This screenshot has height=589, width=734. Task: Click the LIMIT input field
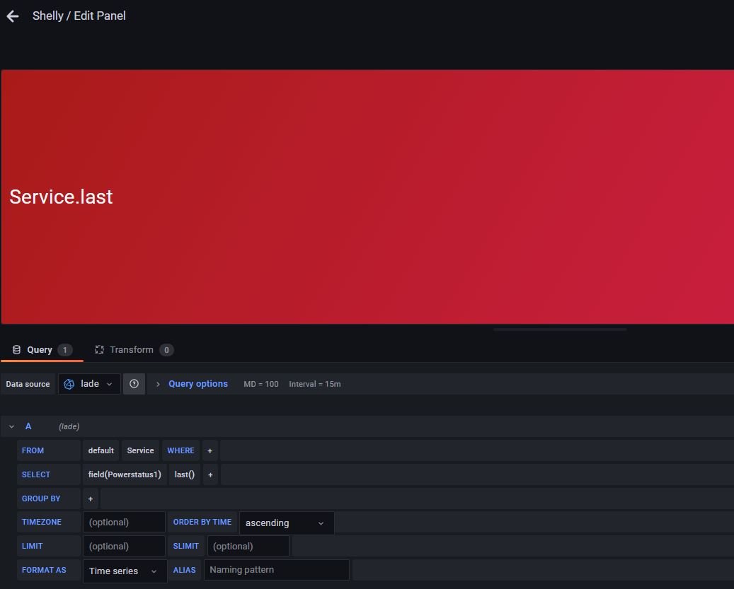coord(124,546)
